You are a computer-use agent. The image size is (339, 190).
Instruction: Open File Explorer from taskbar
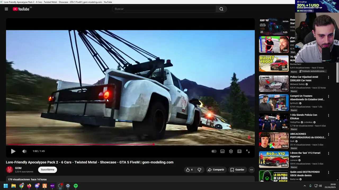14,186
